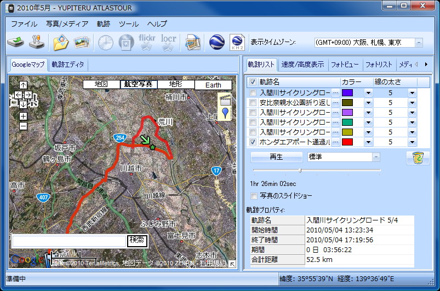Click the blue pin marker icon on map
440x291 pixels.
click(x=225, y=113)
